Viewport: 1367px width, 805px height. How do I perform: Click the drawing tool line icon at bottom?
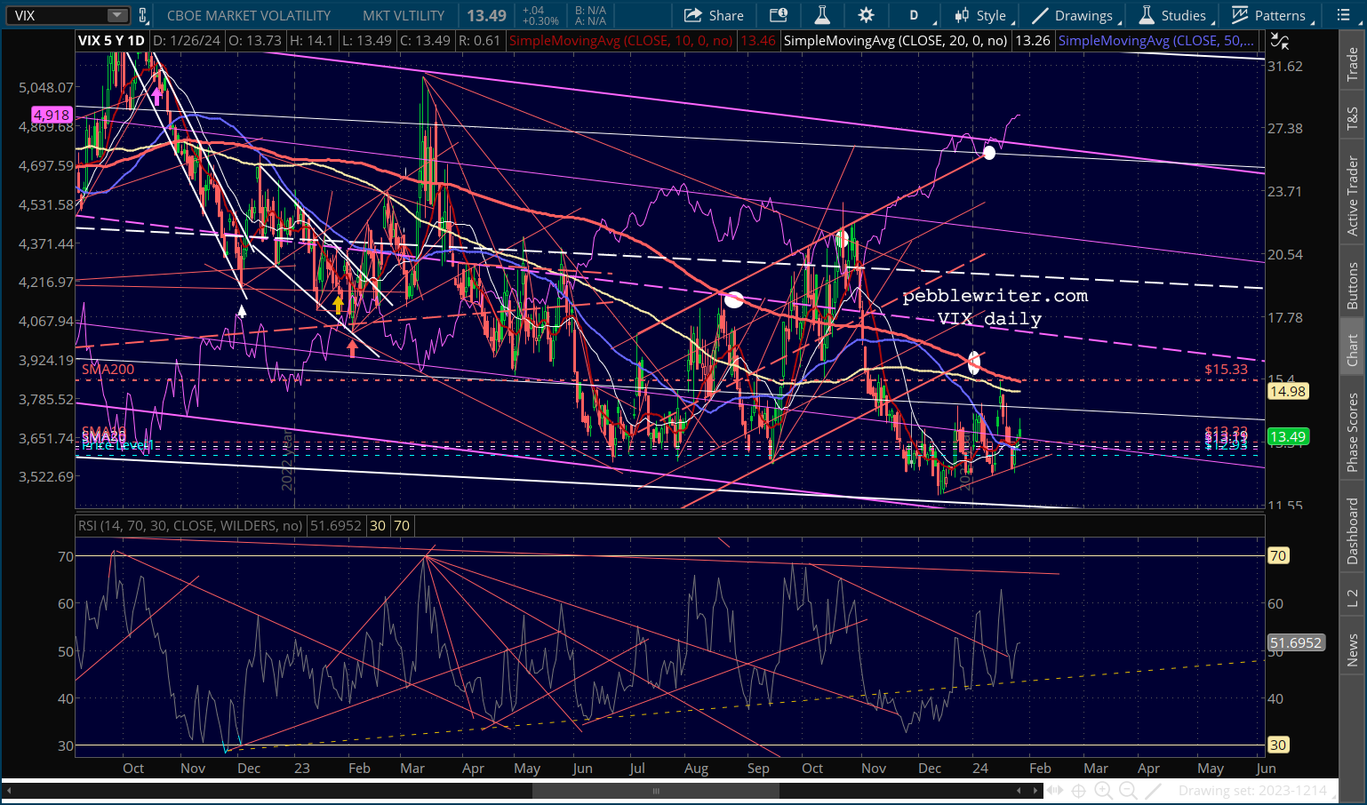click(x=1154, y=790)
